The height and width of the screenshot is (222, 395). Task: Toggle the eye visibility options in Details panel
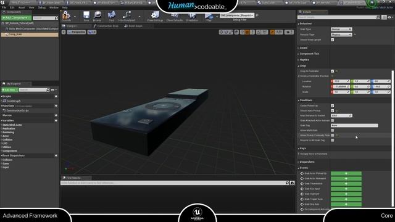click(x=390, y=17)
